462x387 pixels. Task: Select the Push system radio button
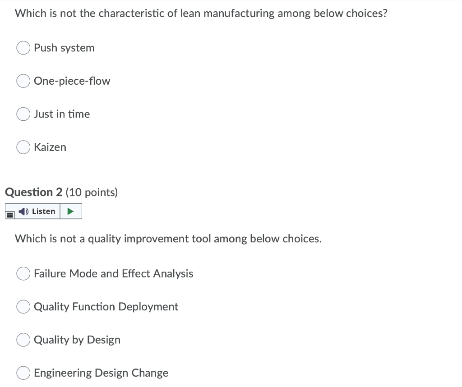point(23,47)
